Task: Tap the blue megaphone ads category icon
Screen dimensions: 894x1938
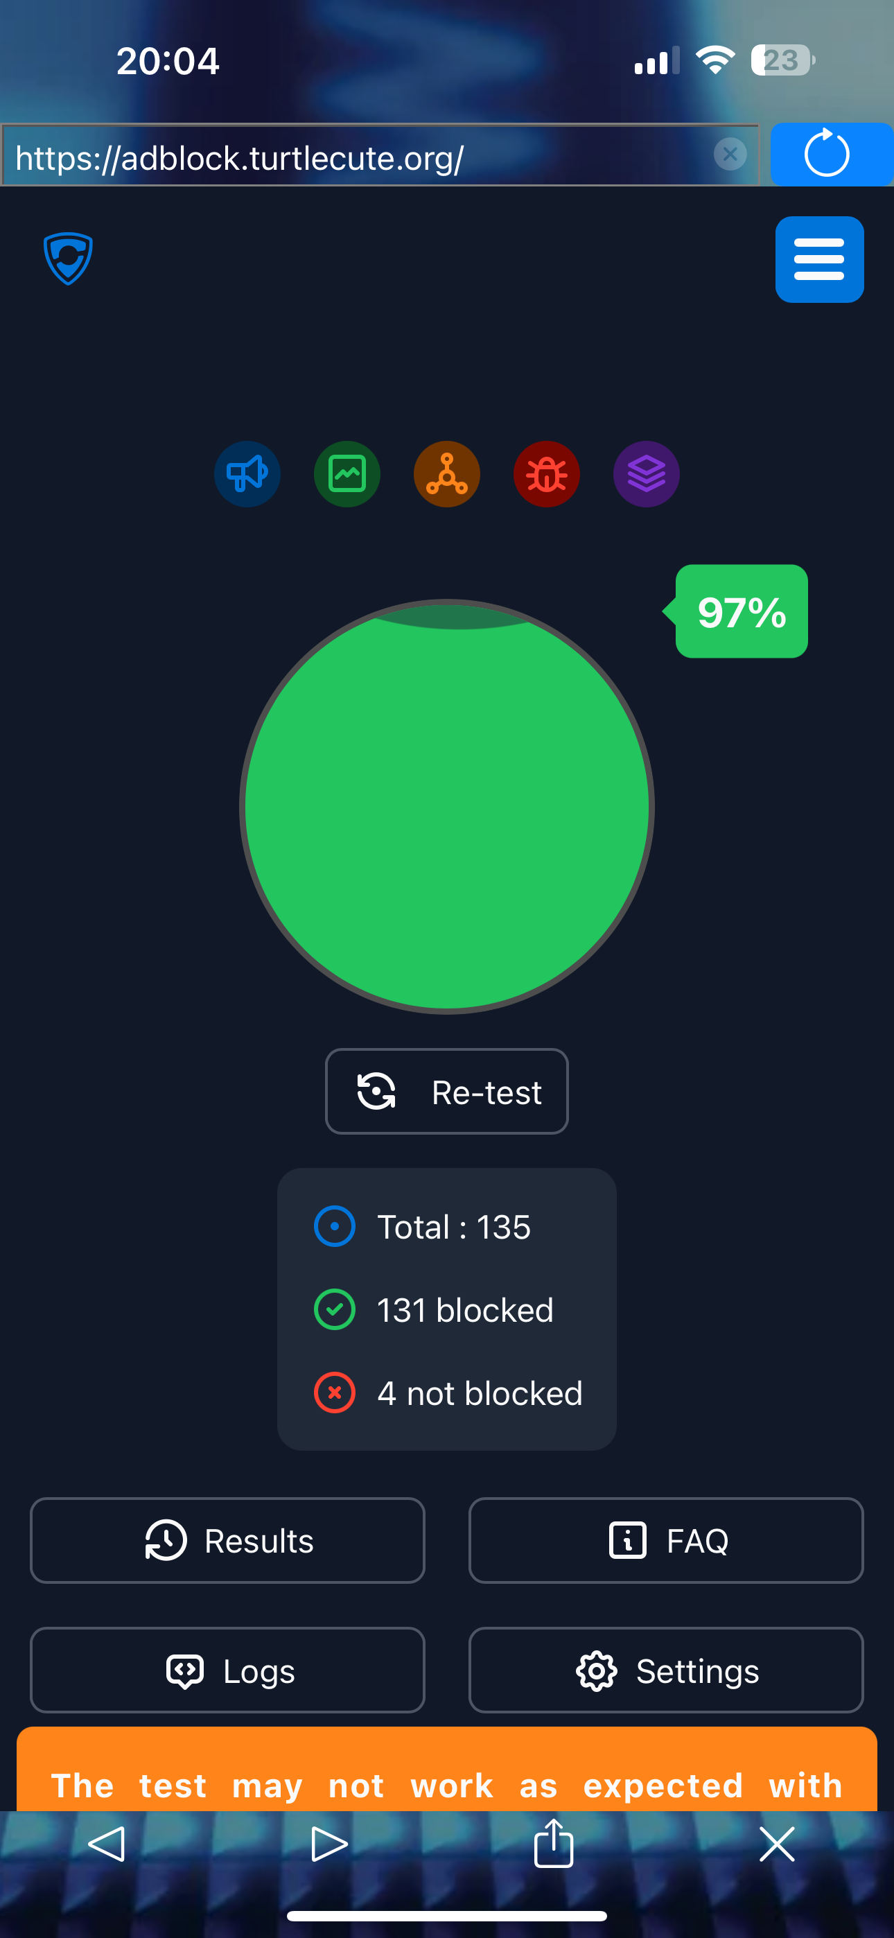Action: (x=247, y=474)
